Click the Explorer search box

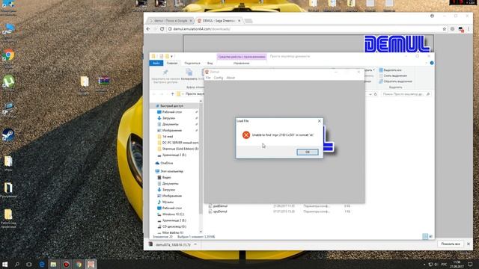point(406,94)
